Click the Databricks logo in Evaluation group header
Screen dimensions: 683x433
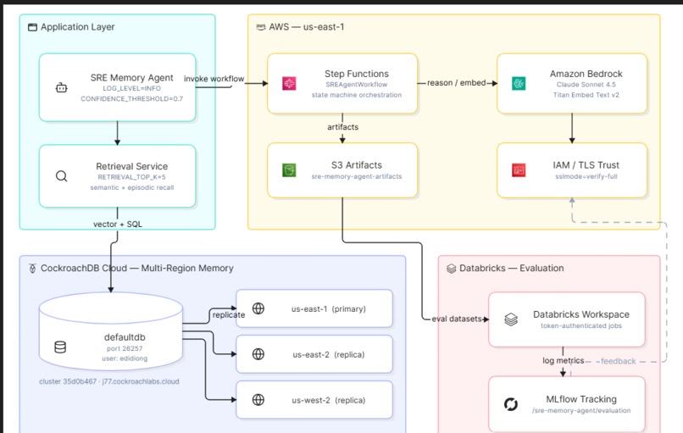click(x=452, y=269)
